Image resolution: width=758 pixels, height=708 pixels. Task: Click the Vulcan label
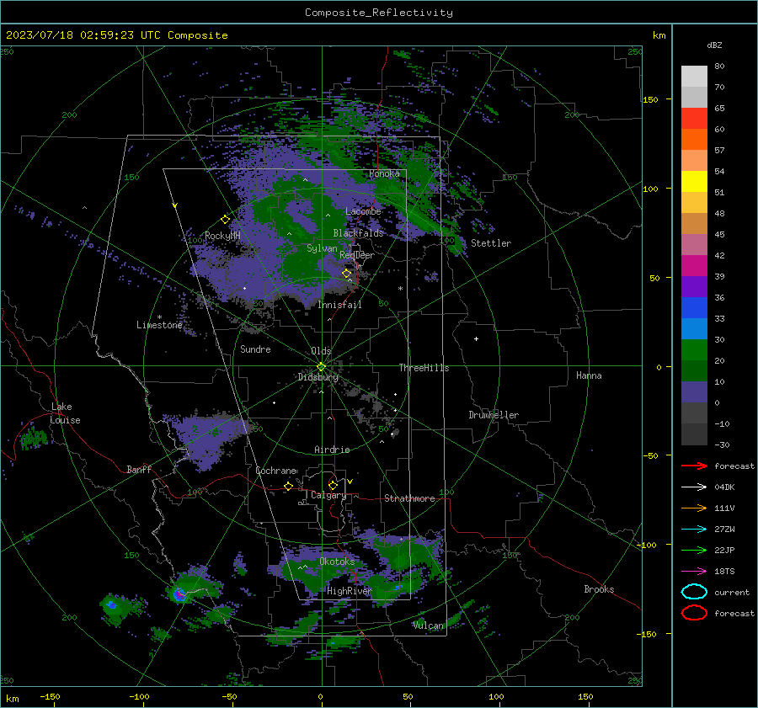tap(429, 625)
